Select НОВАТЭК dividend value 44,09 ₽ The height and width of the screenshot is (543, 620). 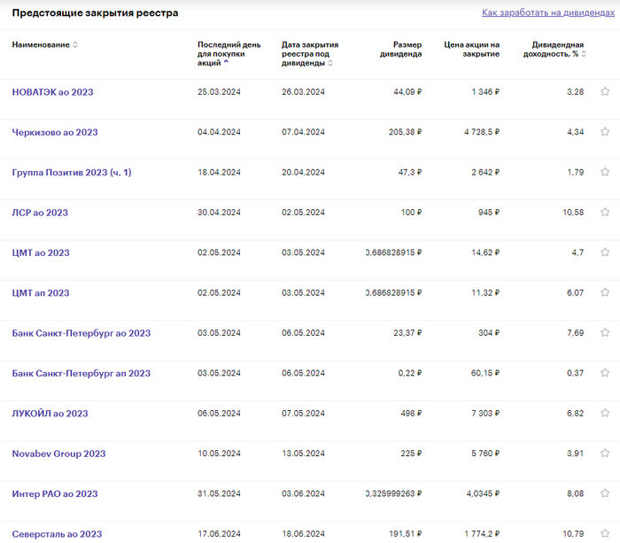tap(407, 92)
